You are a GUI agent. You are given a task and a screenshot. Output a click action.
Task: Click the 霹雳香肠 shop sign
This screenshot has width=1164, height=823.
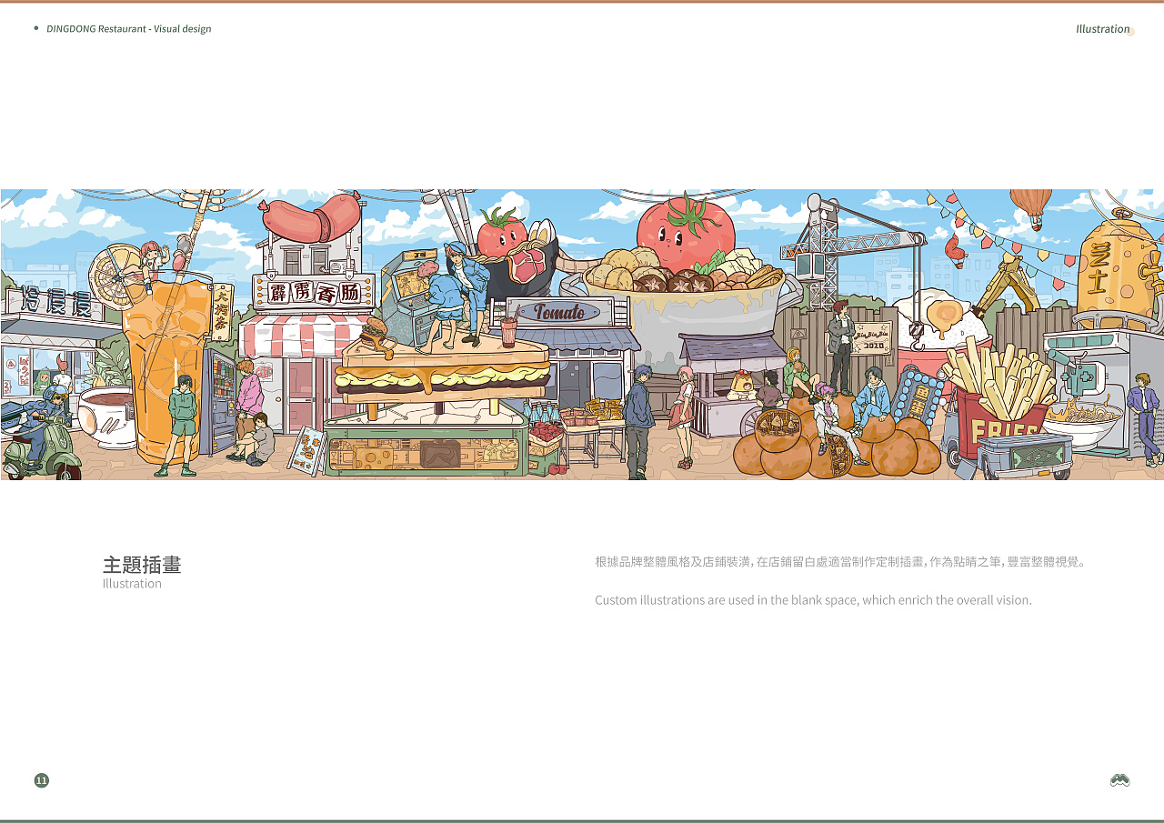point(314,291)
